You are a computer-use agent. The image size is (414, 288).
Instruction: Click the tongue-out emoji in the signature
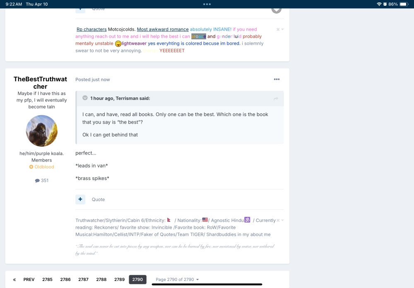coord(118,44)
